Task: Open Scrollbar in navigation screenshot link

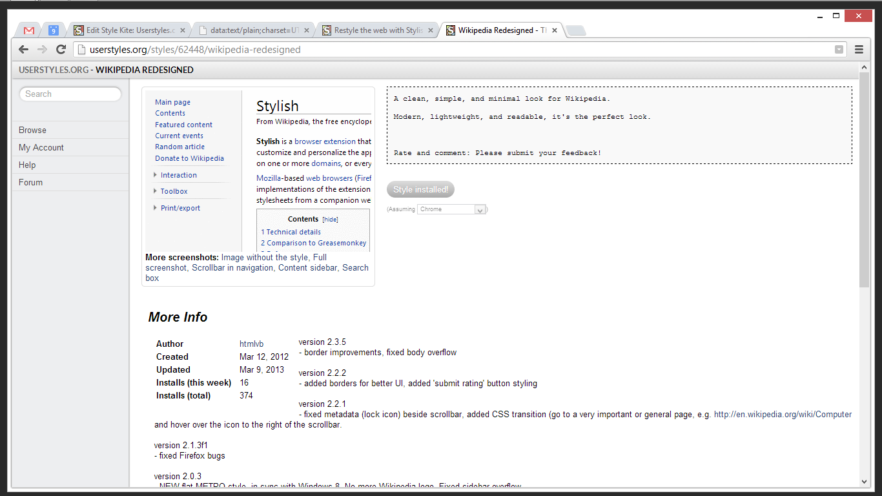Action: pyautogui.click(x=232, y=267)
